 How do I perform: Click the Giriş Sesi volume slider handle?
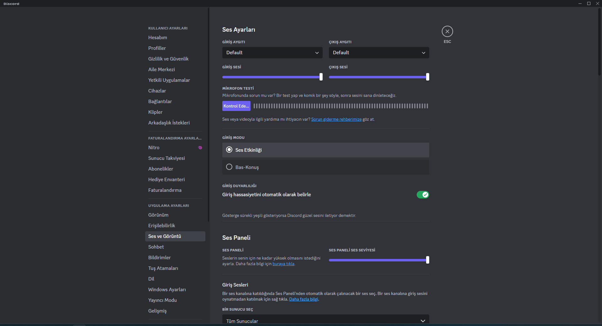click(x=321, y=77)
